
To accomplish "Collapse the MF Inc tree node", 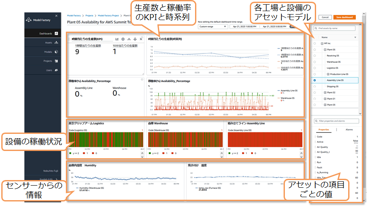I will (x=322, y=44).
